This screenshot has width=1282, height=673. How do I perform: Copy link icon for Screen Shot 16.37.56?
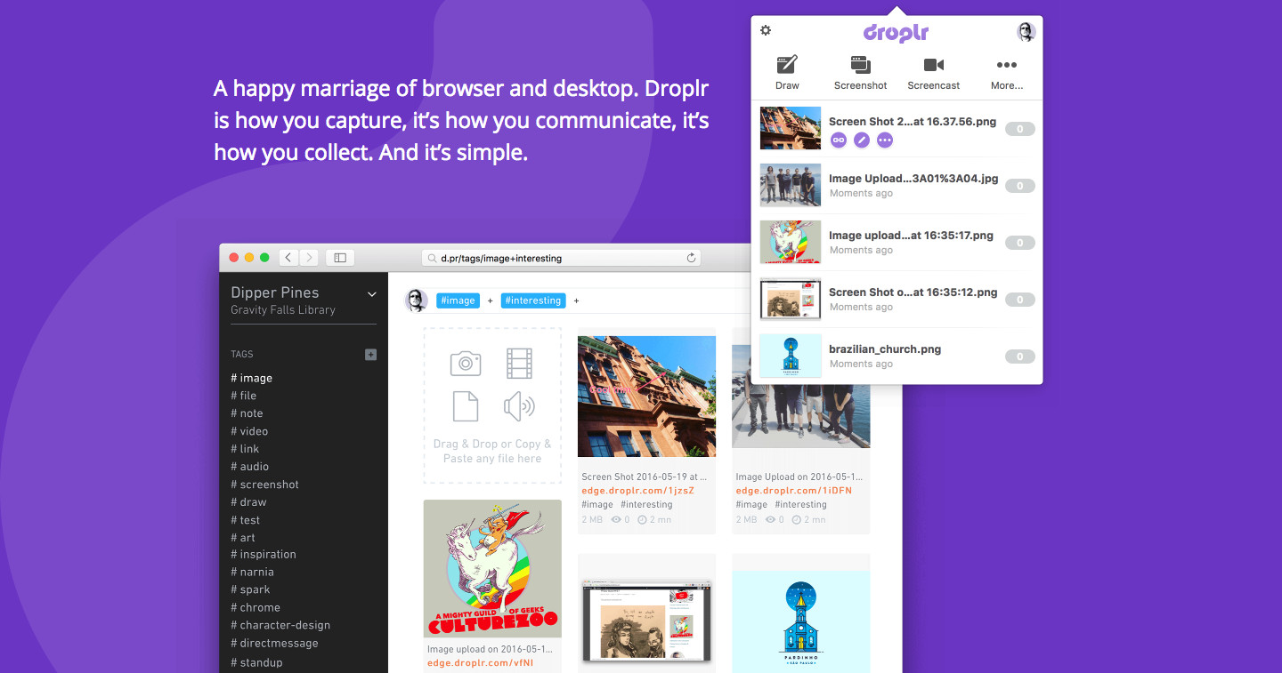[x=838, y=140]
